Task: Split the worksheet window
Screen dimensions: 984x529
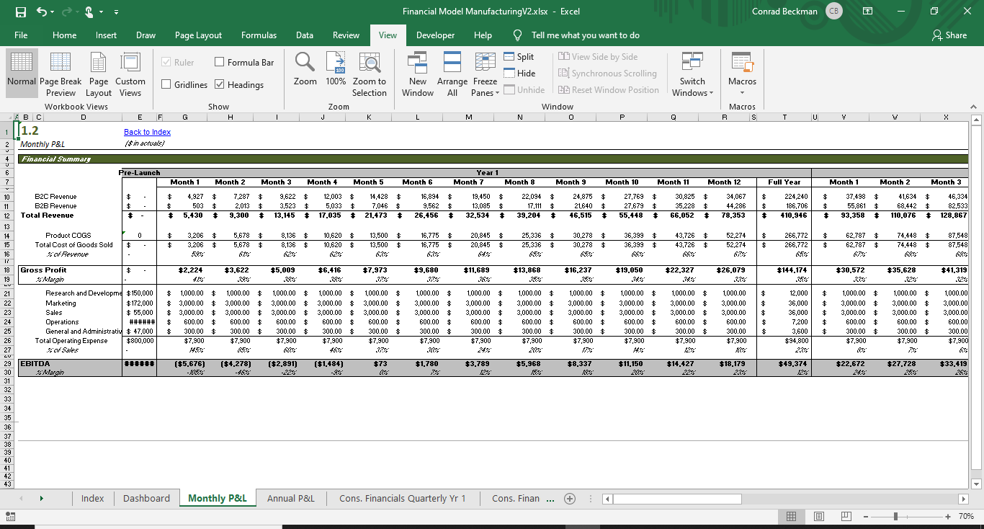Action: point(518,56)
